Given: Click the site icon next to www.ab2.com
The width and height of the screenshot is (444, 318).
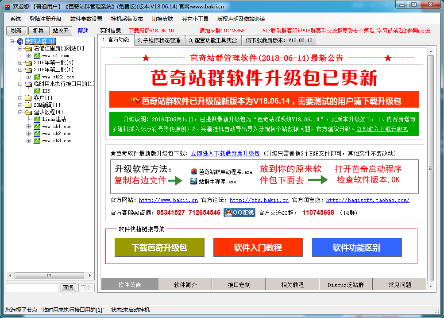Looking at the screenshot, I should pyautogui.click(x=37, y=133).
